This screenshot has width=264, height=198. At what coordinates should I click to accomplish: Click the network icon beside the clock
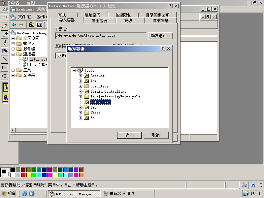pyautogui.click(x=246, y=194)
